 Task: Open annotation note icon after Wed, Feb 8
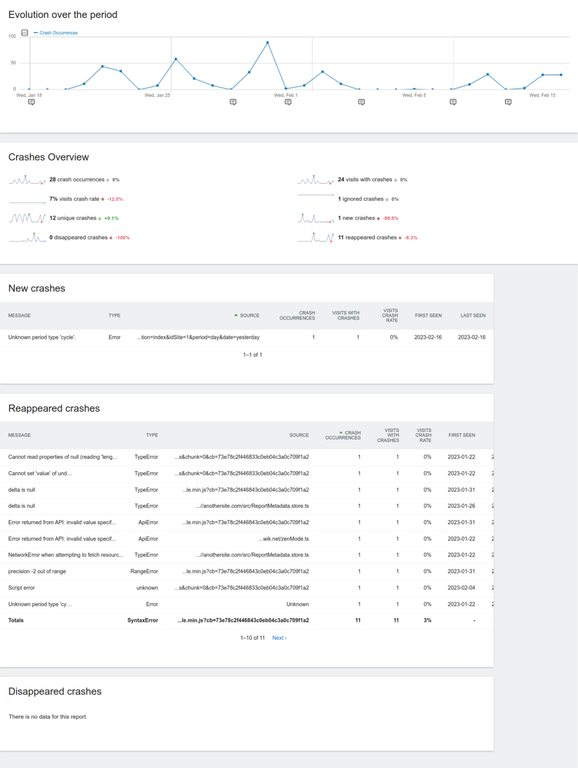(453, 102)
